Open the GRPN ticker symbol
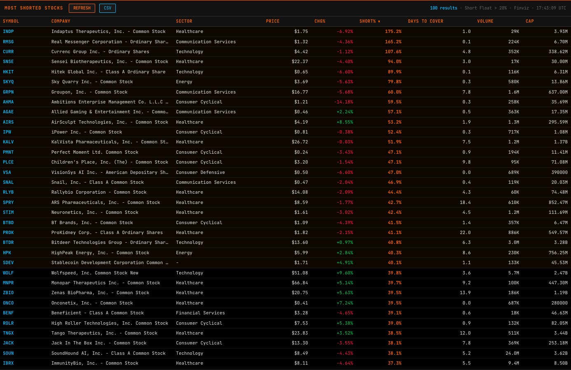 8,92
